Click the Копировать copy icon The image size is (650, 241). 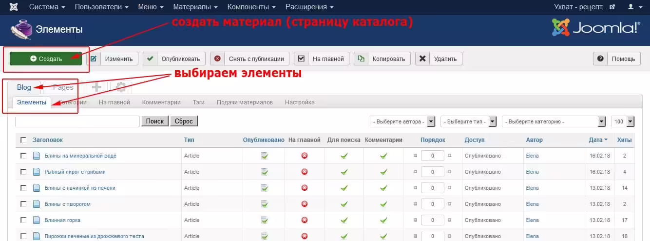click(x=361, y=59)
